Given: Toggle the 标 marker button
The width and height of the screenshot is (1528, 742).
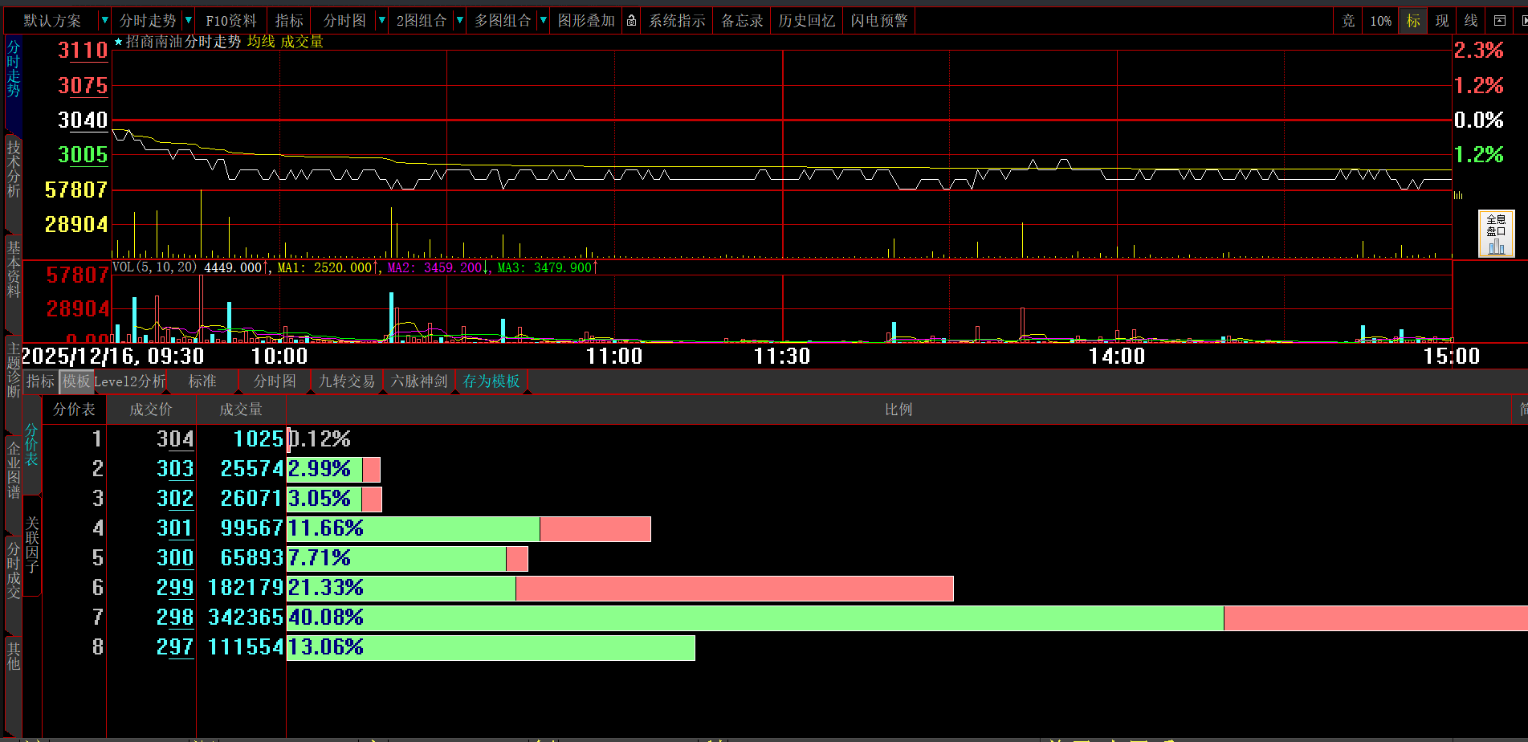Looking at the screenshot, I should (1413, 21).
